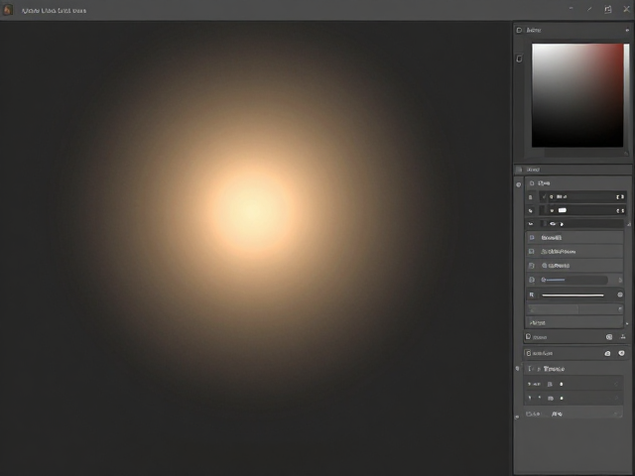Minimize the window from the title bar
The width and height of the screenshot is (635, 476).
tap(571, 8)
